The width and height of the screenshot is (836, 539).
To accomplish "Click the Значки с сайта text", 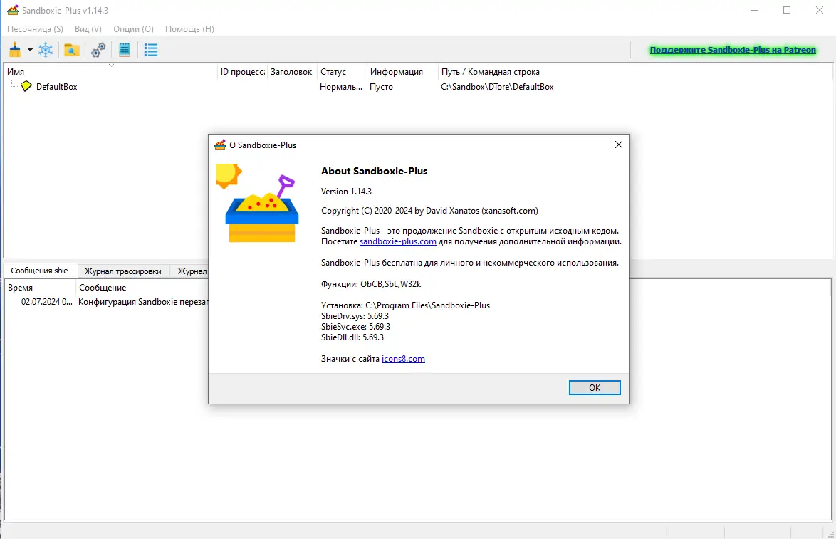I will [x=350, y=359].
